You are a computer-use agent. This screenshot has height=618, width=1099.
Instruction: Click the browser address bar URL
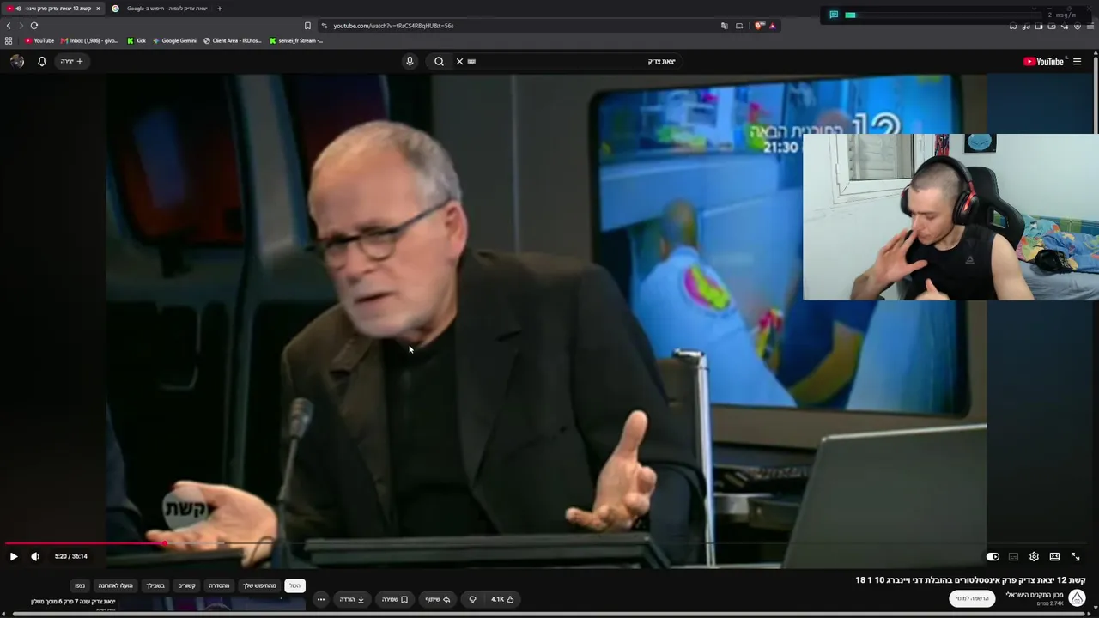click(393, 26)
